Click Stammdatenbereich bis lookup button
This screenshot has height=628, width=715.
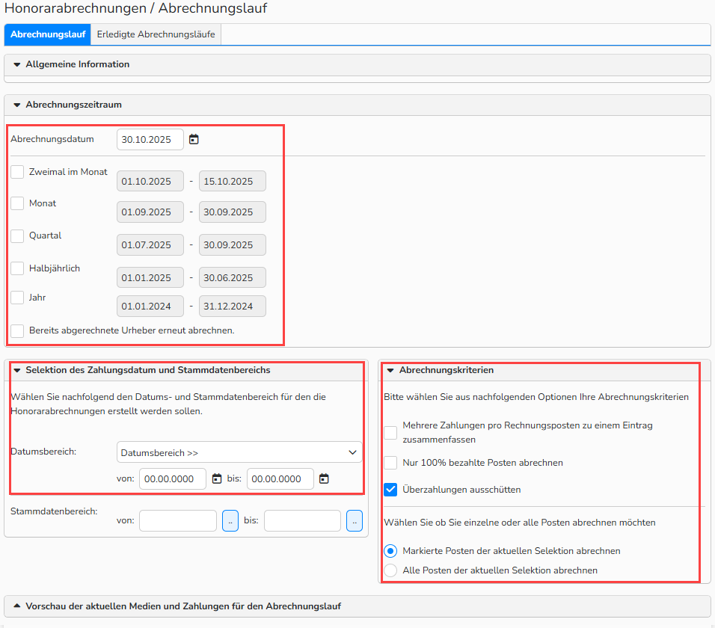(x=355, y=521)
